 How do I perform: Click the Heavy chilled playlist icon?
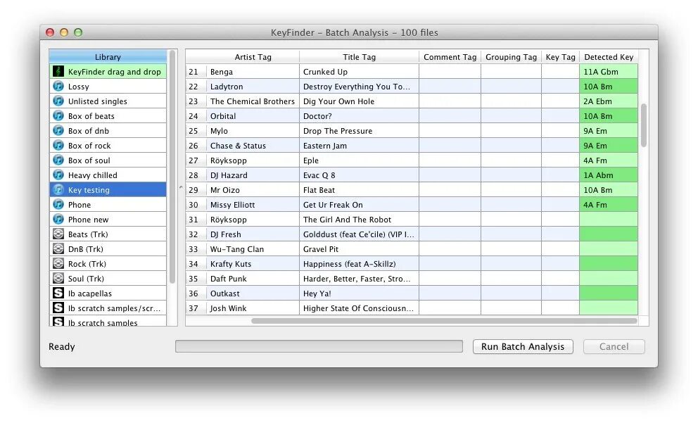[58, 175]
